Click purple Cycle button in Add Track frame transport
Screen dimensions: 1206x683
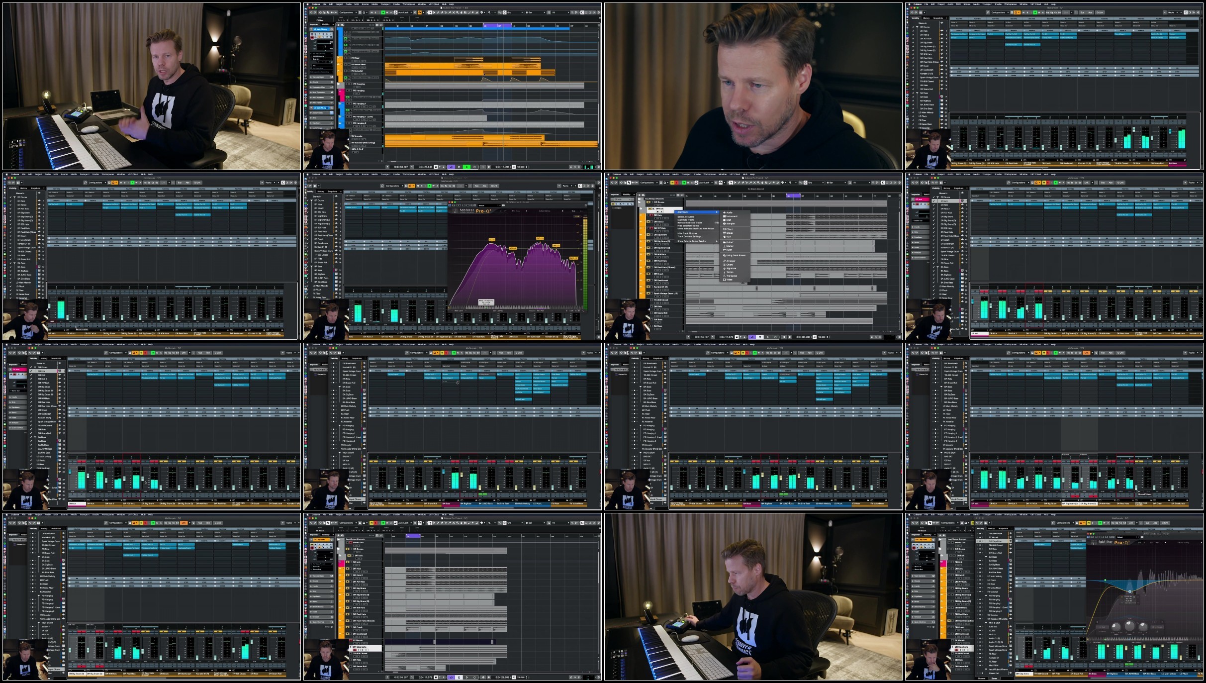point(752,337)
